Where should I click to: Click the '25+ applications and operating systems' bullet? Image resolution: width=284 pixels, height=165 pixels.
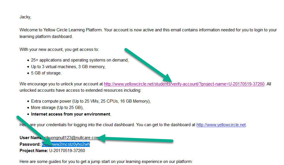(x=79, y=60)
